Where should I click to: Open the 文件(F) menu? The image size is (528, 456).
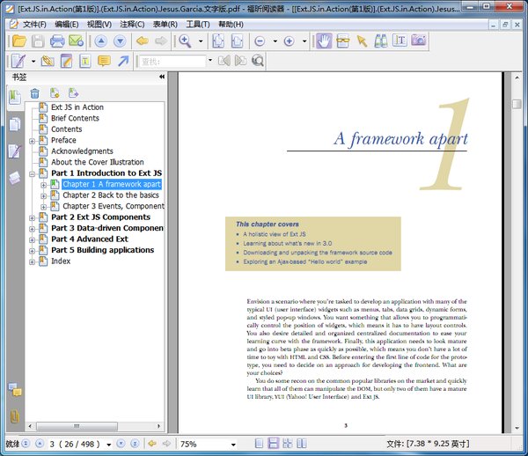(34, 24)
